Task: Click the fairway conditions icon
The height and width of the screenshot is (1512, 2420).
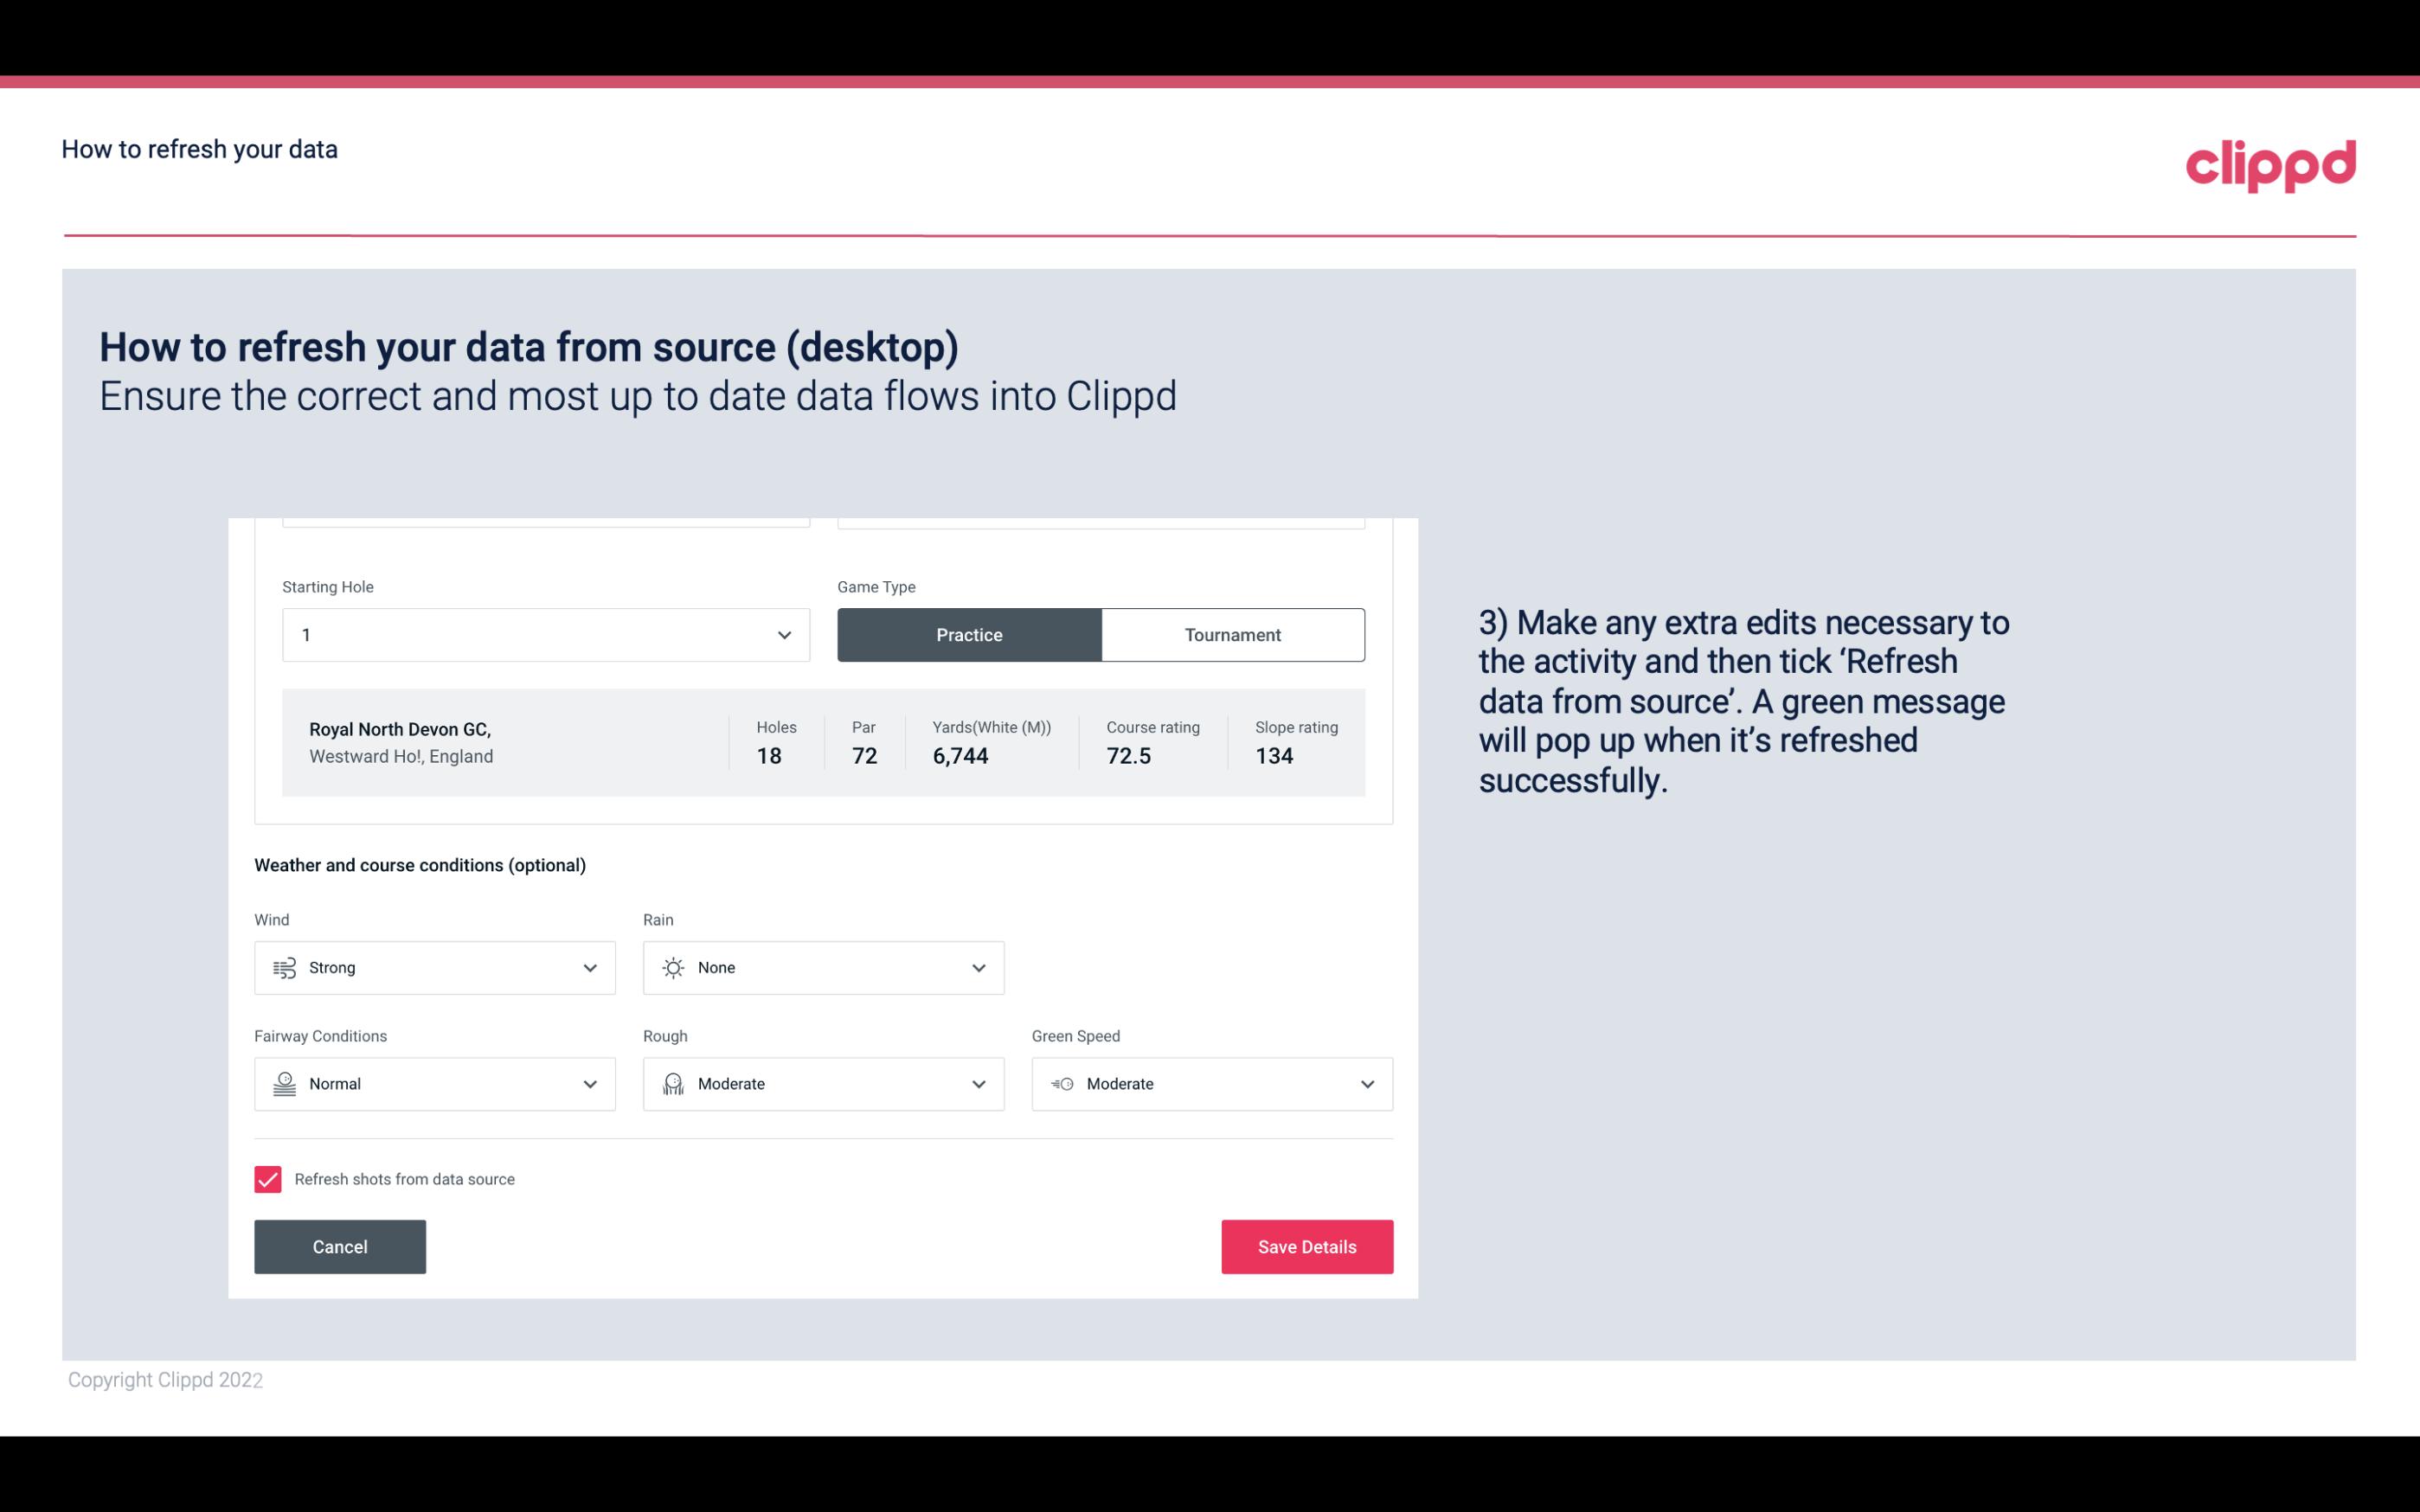Action: click(x=282, y=1084)
